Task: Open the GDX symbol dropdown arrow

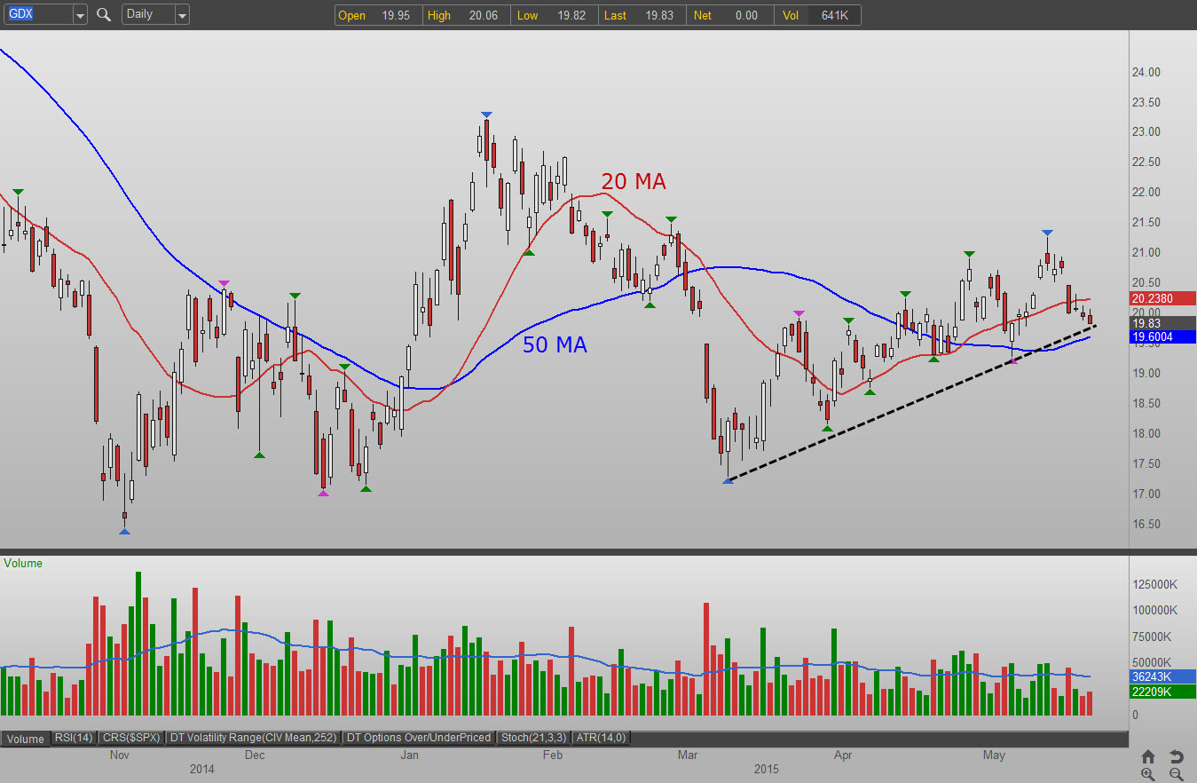Action: (x=80, y=15)
